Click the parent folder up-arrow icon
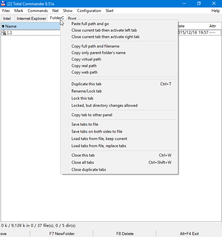Viewport: 222px width, 237px height. point(4,33)
